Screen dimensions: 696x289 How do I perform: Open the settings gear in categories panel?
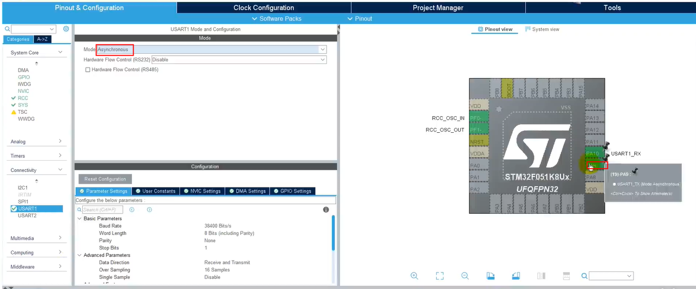(x=66, y=29)
